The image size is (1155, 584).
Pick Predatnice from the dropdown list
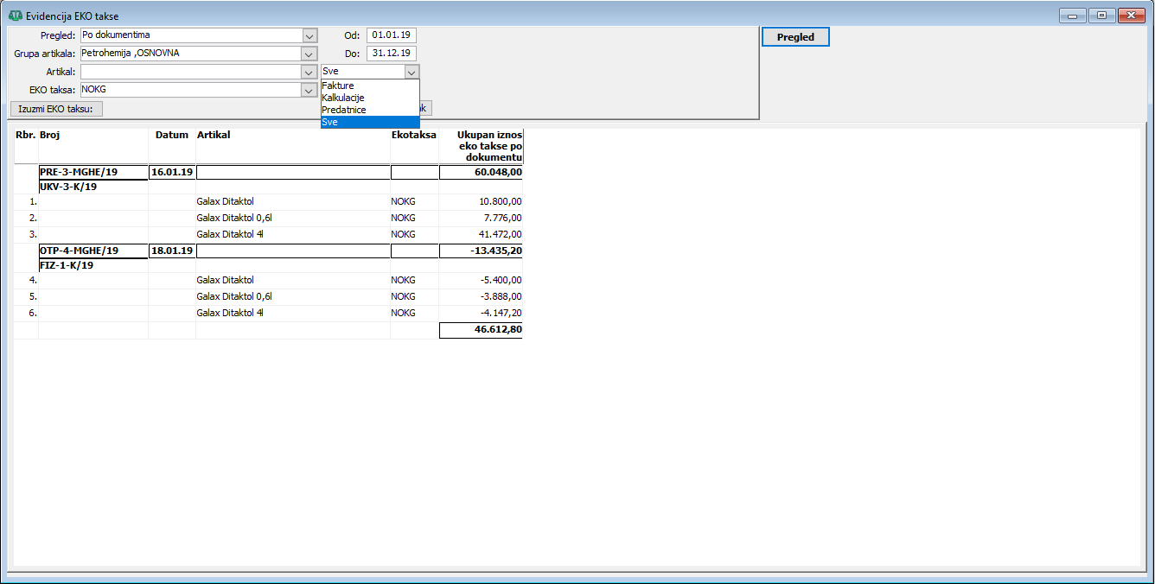point(343,111)
